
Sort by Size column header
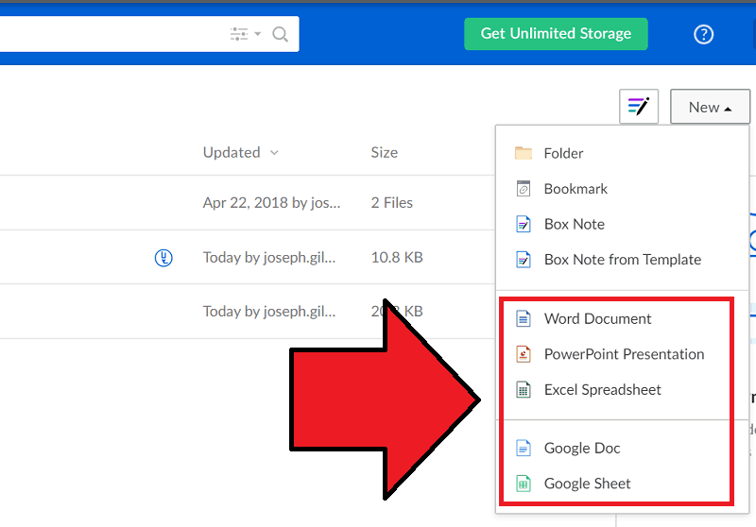point(385,153)
